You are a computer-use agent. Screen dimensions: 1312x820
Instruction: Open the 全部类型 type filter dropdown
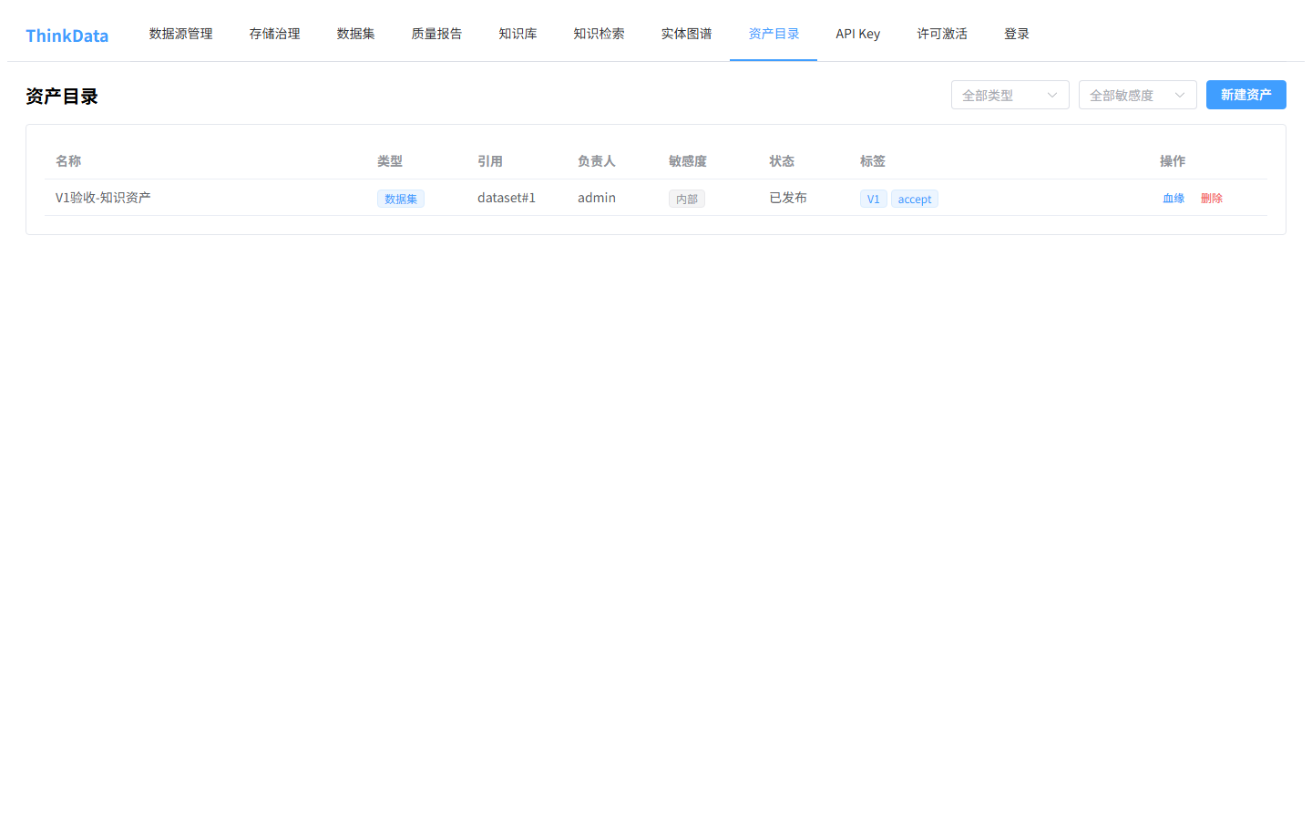(1010, 95)
